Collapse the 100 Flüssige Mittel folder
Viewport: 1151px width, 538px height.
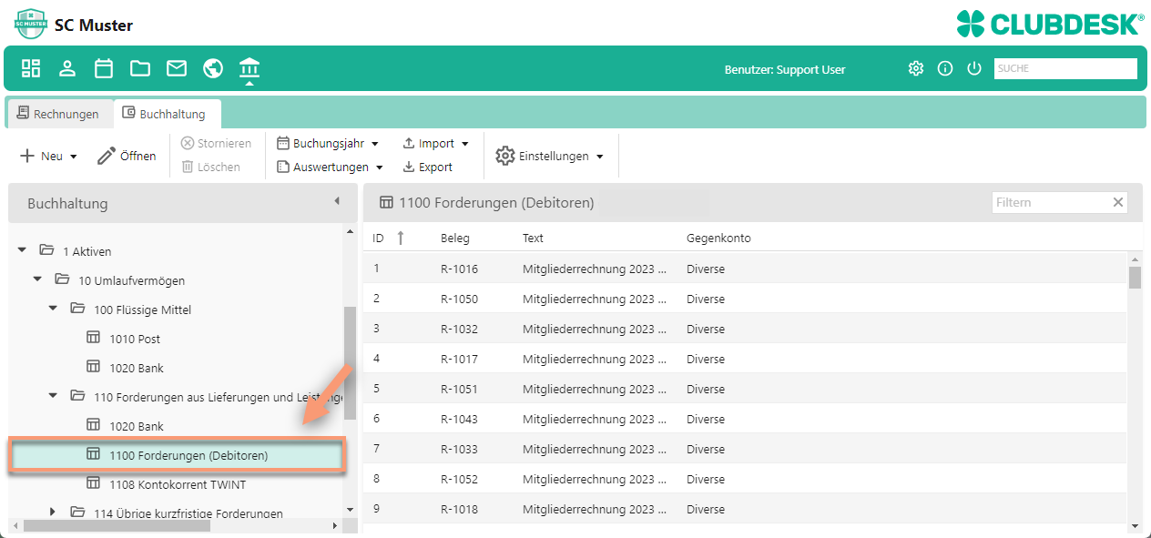click(x=53, y=309)
